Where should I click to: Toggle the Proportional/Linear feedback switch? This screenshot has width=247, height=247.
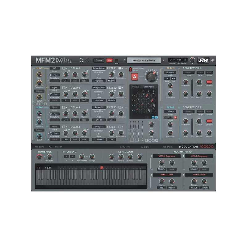pyautogui.click(x=130, y=69)
